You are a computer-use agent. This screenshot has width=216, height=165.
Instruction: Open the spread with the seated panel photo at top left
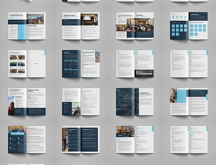[135, 139]
